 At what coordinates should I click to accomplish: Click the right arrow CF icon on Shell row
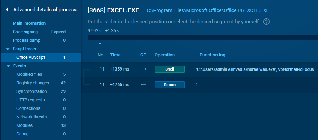point(144,69)
